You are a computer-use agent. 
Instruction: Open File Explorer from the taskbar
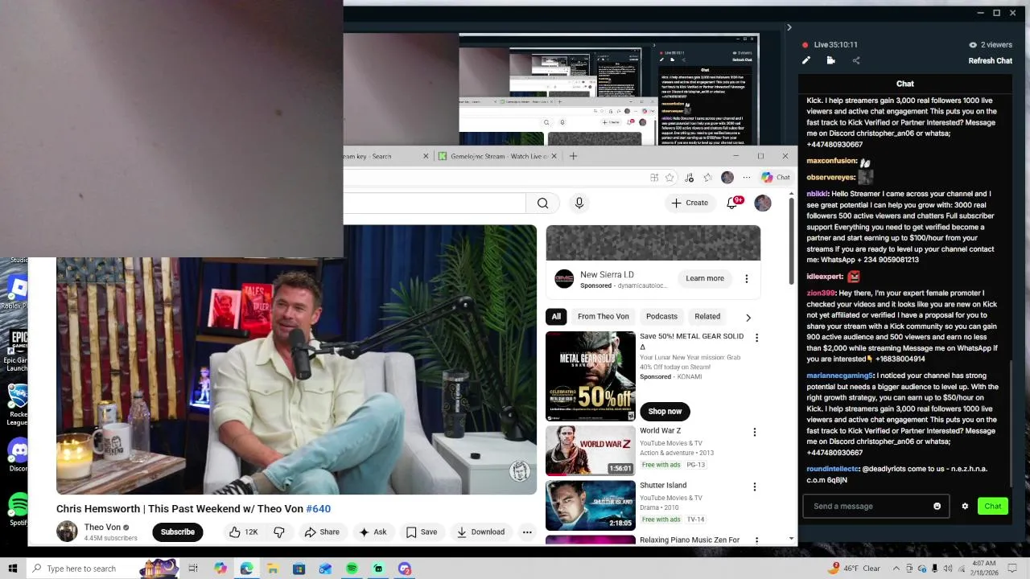point(273,569)
